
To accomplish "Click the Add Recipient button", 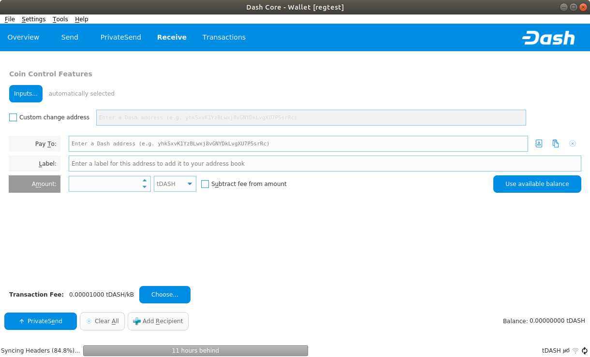I will (x=158, y=321).
